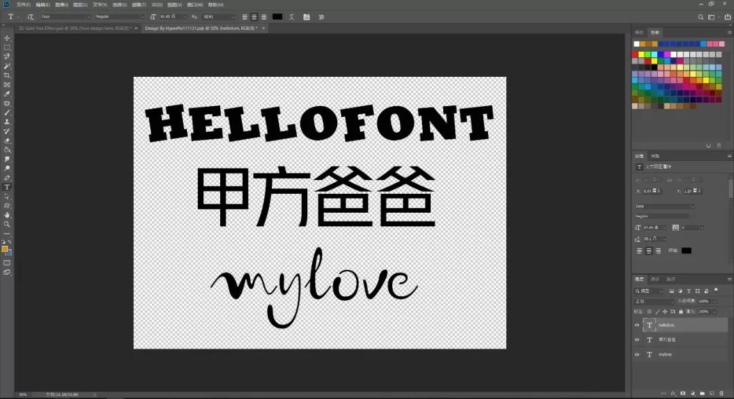The image size is (734, 399).
Task: Open the 文字(Y) menu
Action: [100, 5]
